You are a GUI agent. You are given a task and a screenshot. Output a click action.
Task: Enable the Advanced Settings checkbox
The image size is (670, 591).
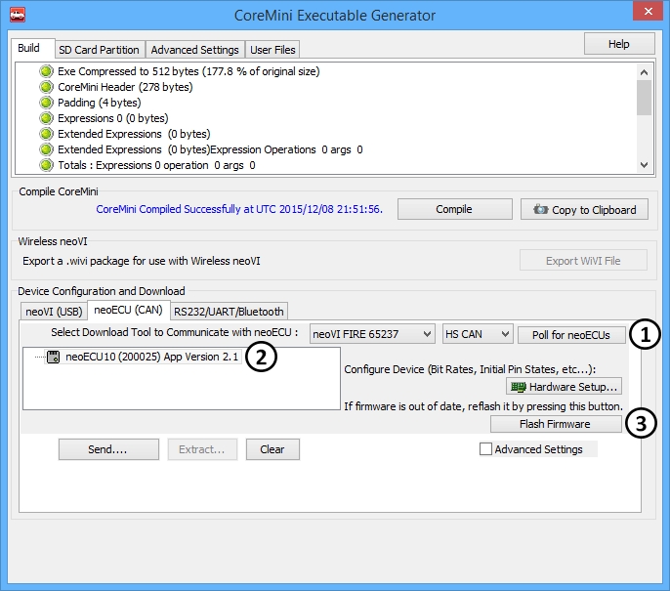[x=486, y=449]
